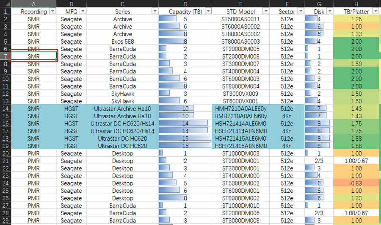This screenshot has width=381, height=225.
Task: Select column G header
Action: tap(319, 4)
